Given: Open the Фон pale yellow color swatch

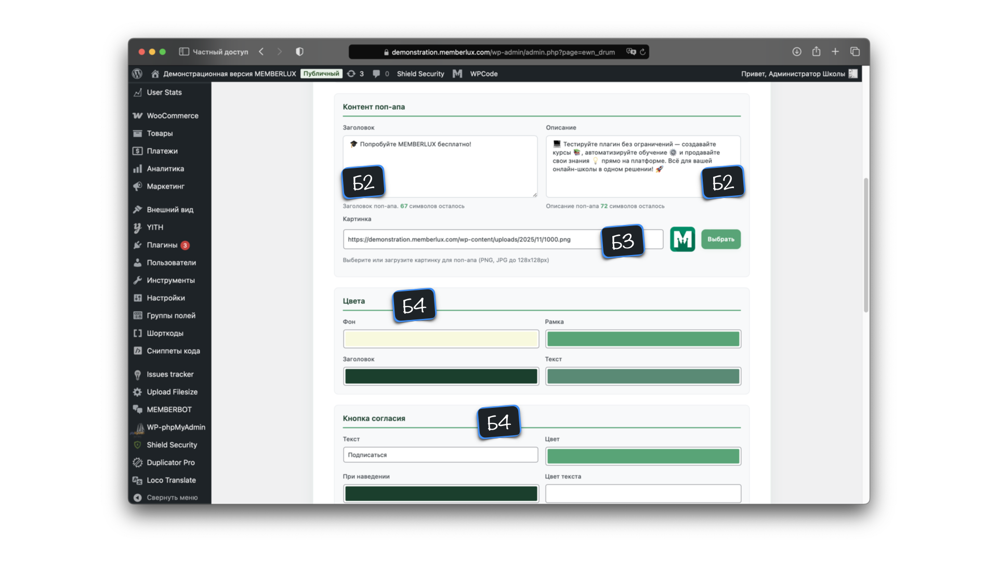Looking at the screenshot, I should (441, 339).
